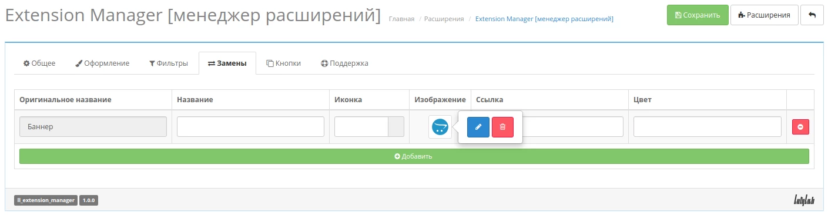Click the ll_extension_manager label badge
828x215 pixels.
(x=46, y=200)
